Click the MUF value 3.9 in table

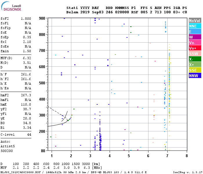click(77, 168)
